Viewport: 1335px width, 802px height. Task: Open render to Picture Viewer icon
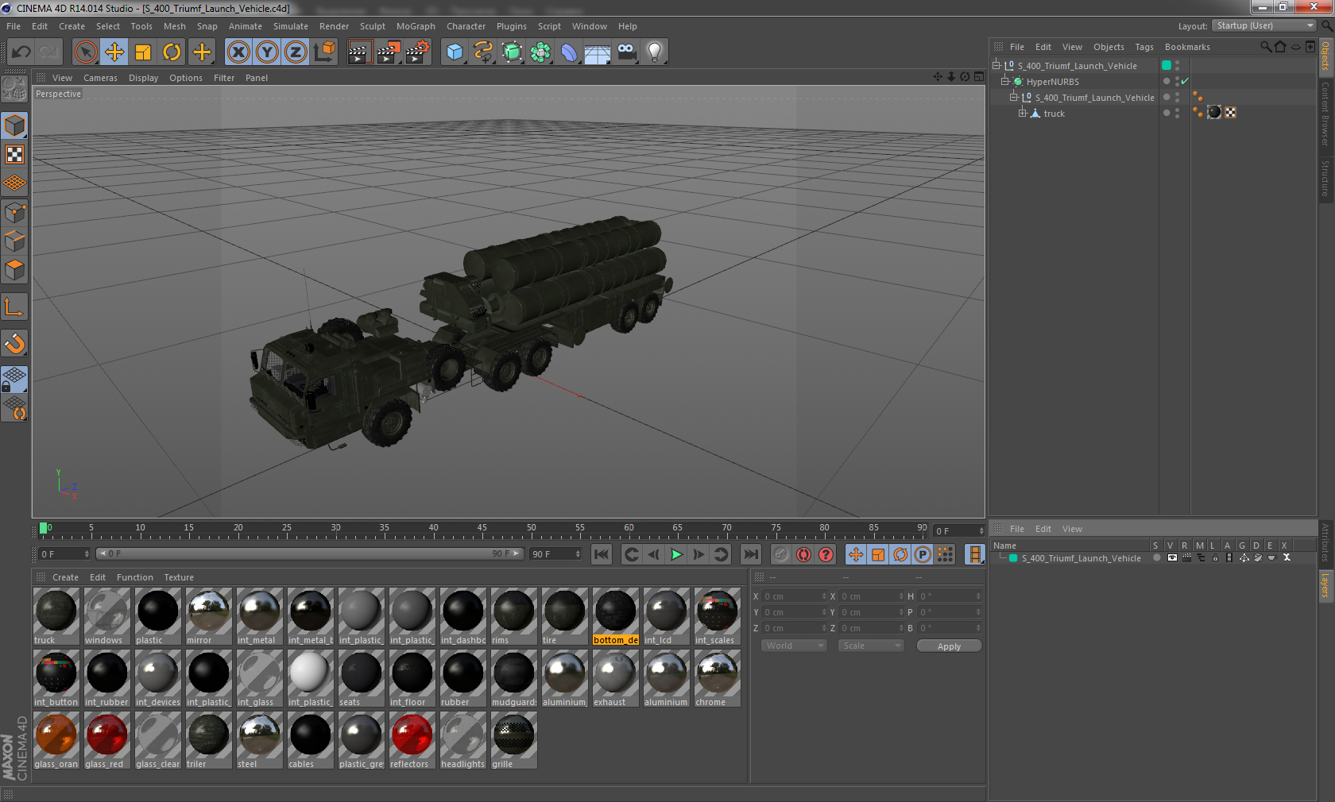pyautogui.click(x=389, y=52)
